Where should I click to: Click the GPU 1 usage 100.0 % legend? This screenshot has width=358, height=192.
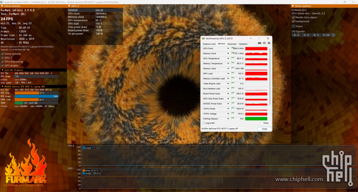click(91, 173)
